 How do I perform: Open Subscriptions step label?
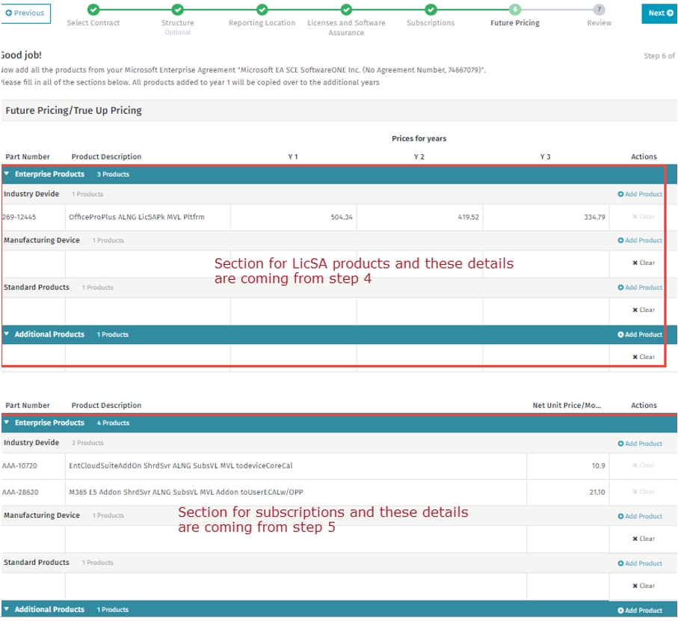[431, 23]
